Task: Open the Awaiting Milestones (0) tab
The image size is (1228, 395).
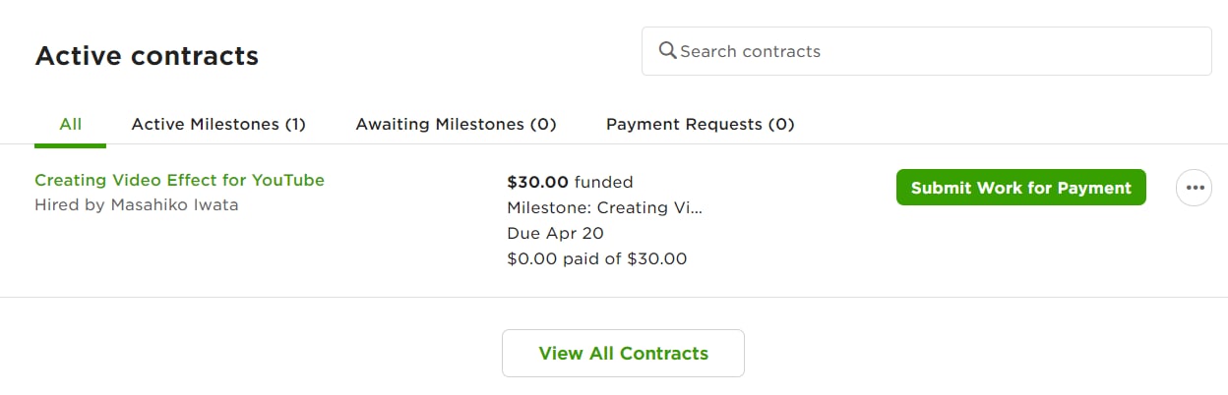Action: click(456, 124)
